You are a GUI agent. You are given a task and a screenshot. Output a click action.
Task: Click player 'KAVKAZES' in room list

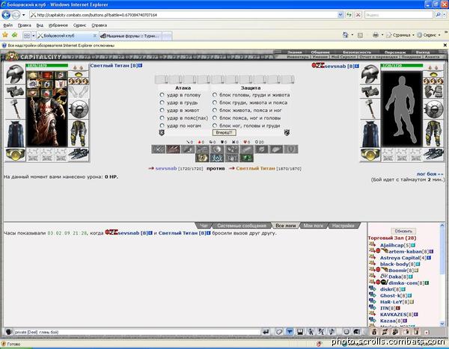pos(393,315)
